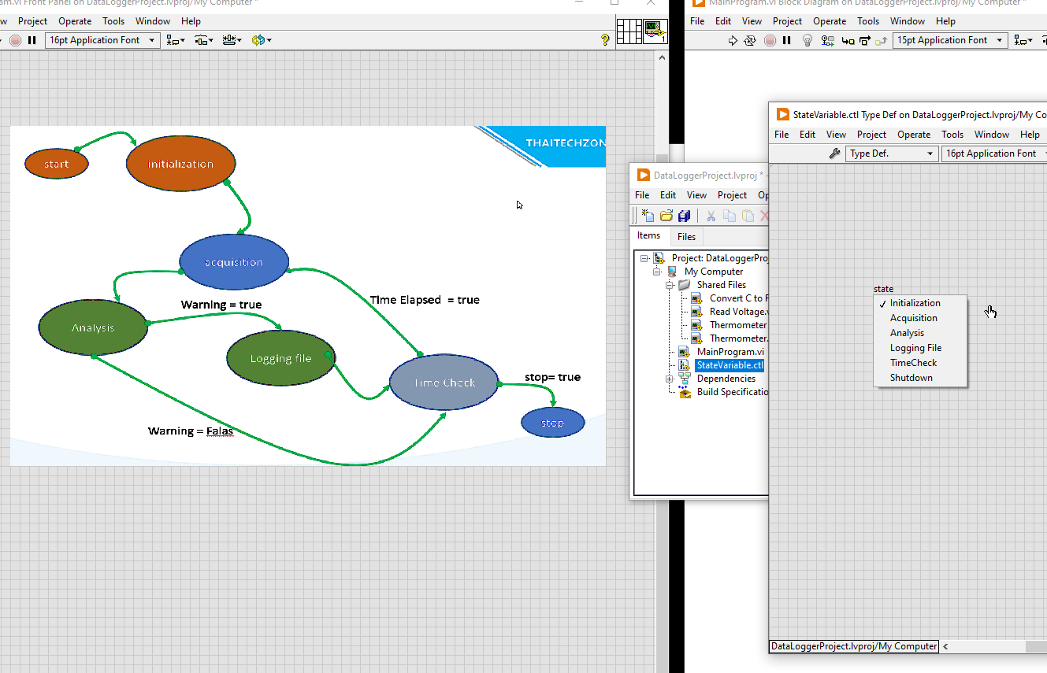The height and width of the screenshot is (673, 1047).
Task: Click the Step Into icon
Action: pyautogui.click(x=848, y=40)
